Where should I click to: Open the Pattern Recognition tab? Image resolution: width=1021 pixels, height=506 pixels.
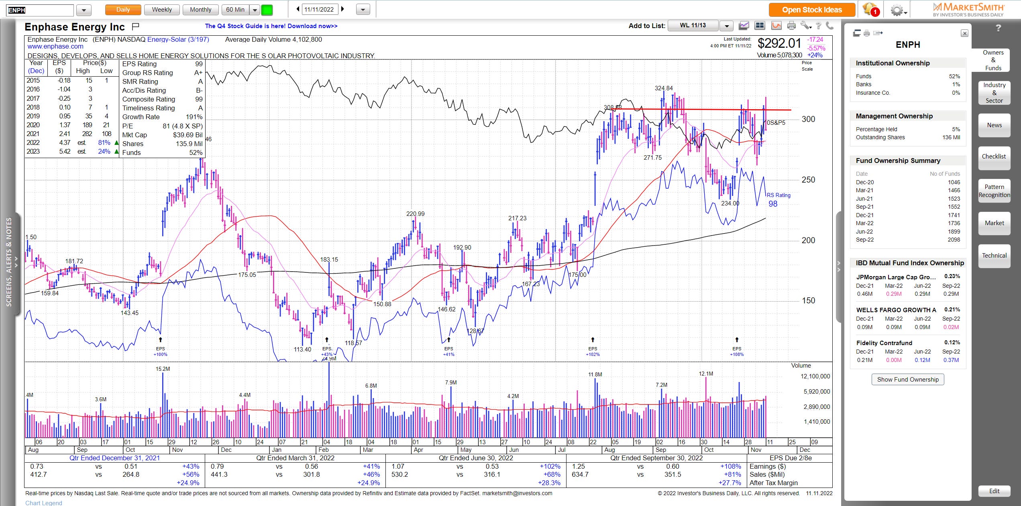pyautogui.click(x=994, y=191)
